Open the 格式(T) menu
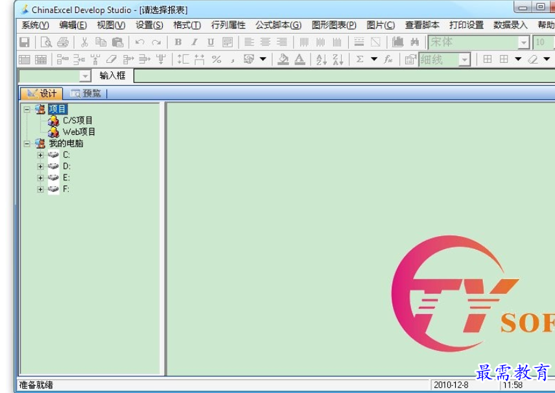 (187, 25)
